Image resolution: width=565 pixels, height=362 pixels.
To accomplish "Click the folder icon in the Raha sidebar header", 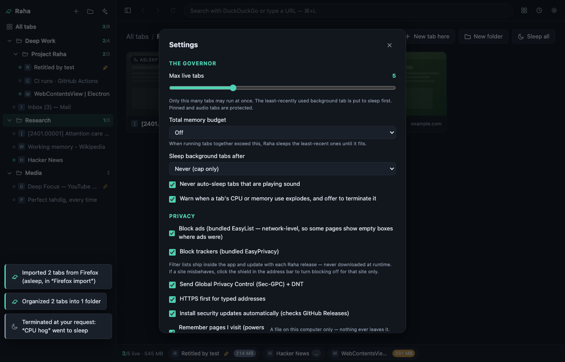I will pos(90,11).
